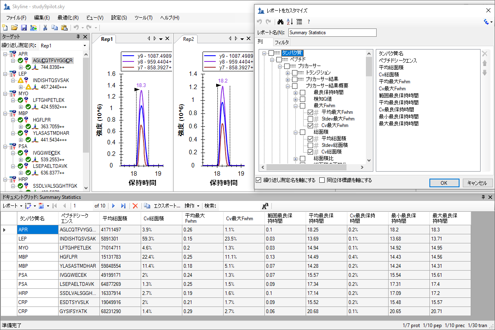Click the Cut scissors icon

click(45, 28)
